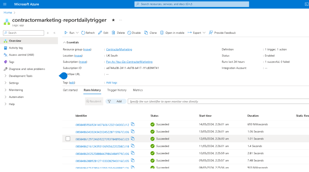Viewport: 309px width, 172px height.
Task: Open run identifier ending CU18
Action: [102, 146]
